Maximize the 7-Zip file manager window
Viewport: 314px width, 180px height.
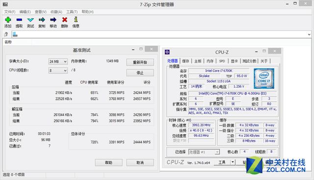tap(295, 3)
